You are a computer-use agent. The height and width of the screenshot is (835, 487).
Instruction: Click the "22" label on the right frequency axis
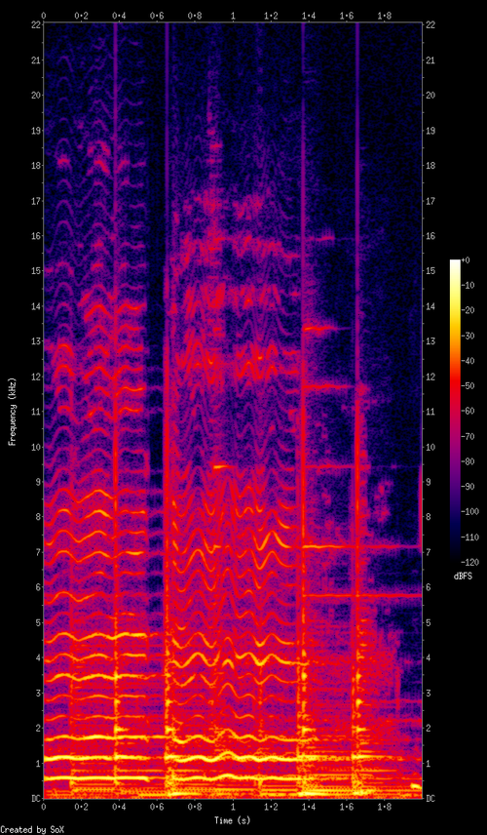(431, 25)
